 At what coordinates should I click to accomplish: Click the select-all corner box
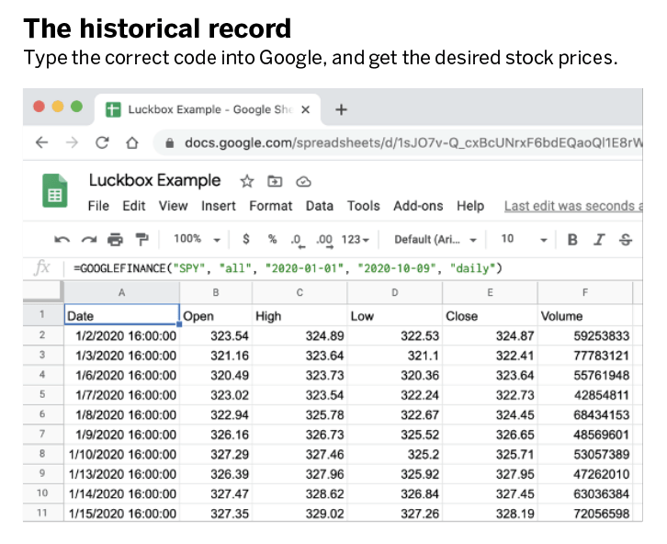tap(43, 292)
